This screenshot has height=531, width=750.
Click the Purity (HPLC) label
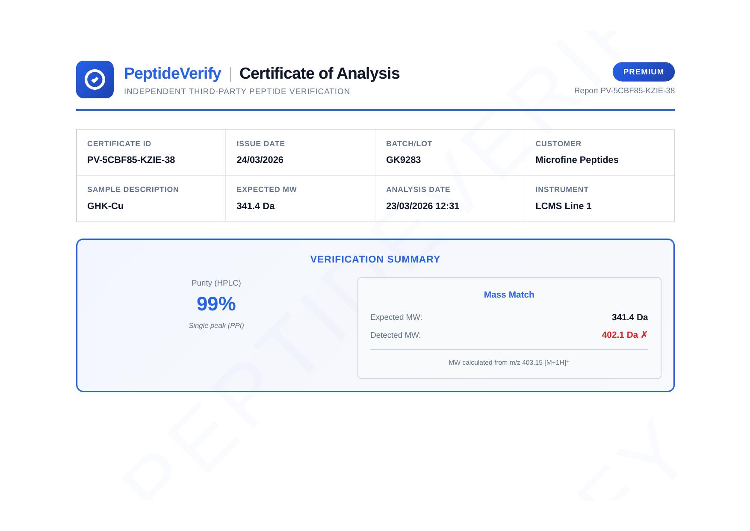216,283
